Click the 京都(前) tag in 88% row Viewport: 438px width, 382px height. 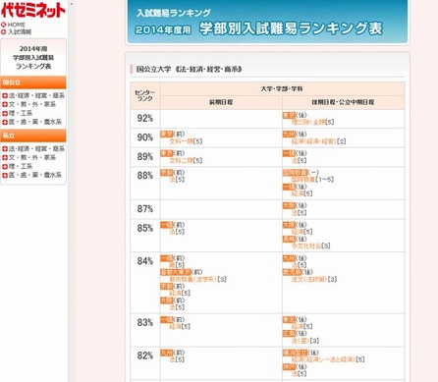(x=173, y=172)
